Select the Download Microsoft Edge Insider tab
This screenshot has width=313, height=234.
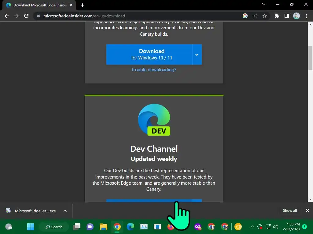pyautogui.click(x=39, y=5)
